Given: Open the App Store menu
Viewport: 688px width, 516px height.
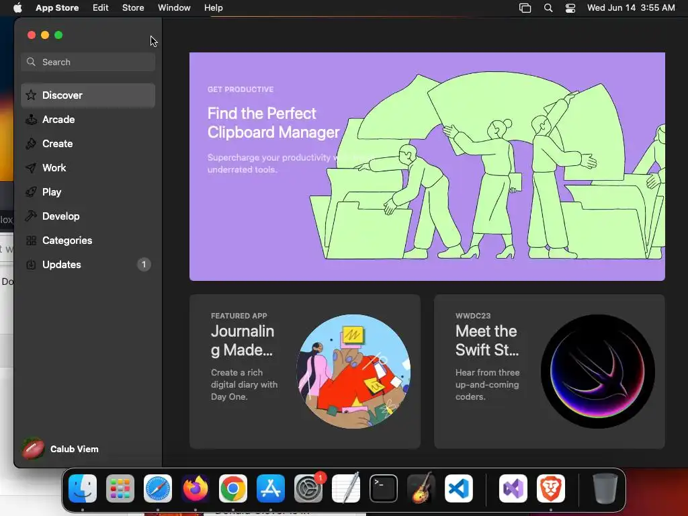Looking at the screenshot, I should click(x=57, y=7).
